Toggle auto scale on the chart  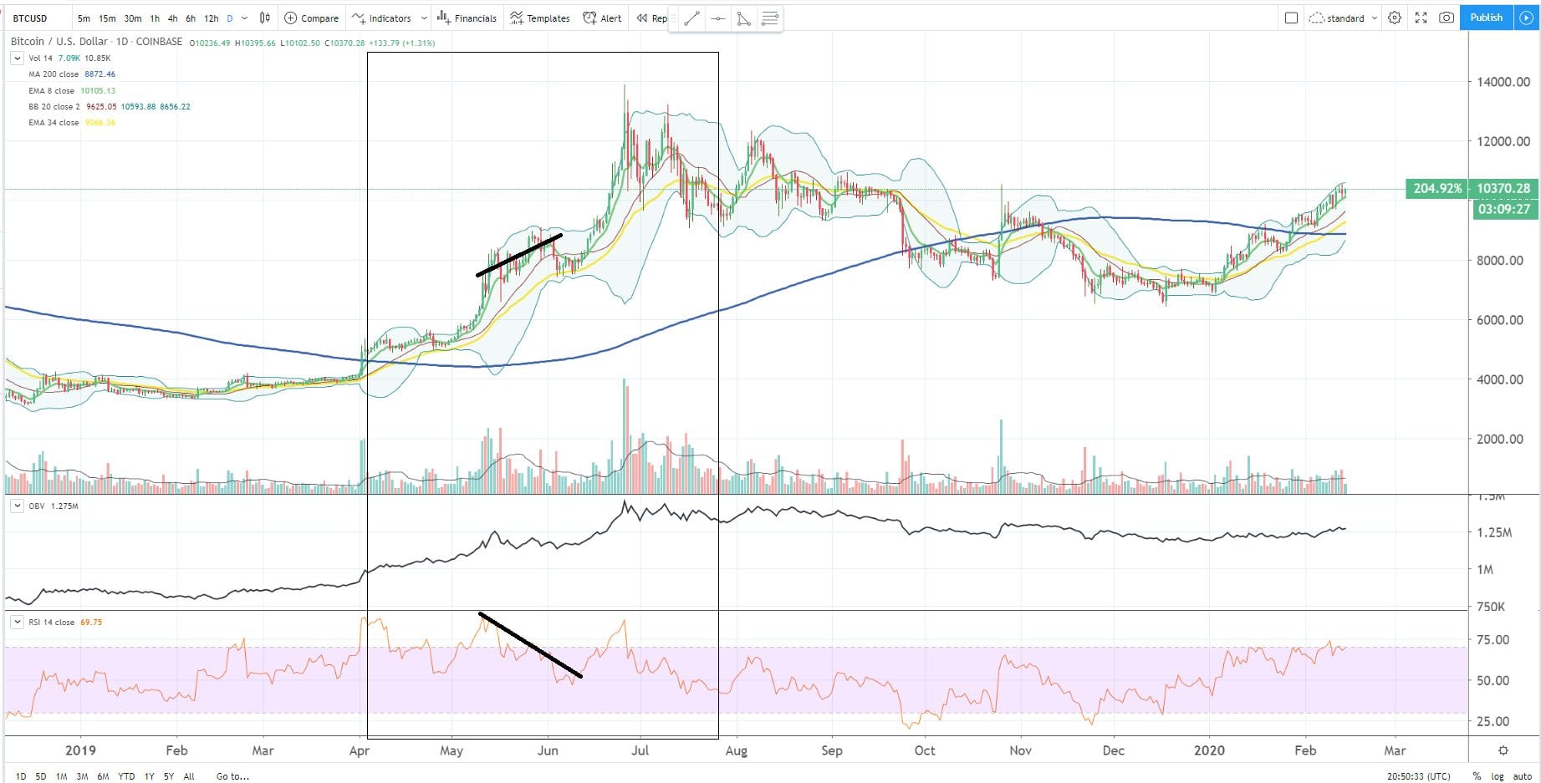pyautogui.click(x=1523, y=776)
